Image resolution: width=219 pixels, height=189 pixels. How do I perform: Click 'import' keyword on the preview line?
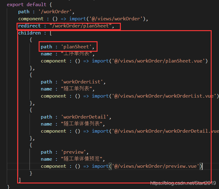click(x=100, y=166)
